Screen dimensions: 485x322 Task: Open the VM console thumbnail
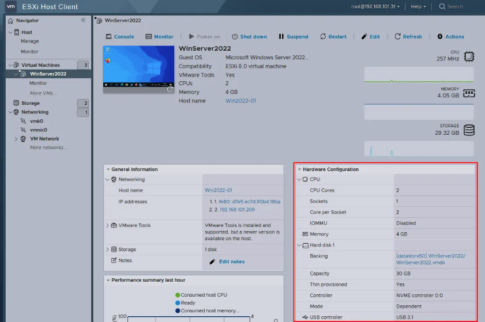click(x=138, y=69)
